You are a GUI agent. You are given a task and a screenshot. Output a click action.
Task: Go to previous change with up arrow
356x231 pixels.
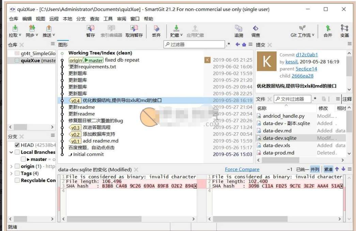[x=337, y=169]
